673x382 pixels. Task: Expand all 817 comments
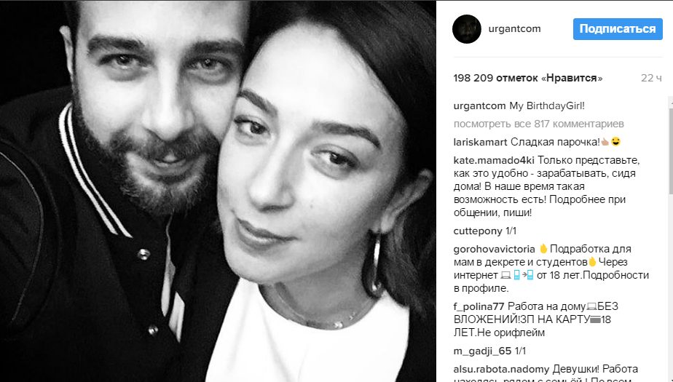tap(539, 124)
